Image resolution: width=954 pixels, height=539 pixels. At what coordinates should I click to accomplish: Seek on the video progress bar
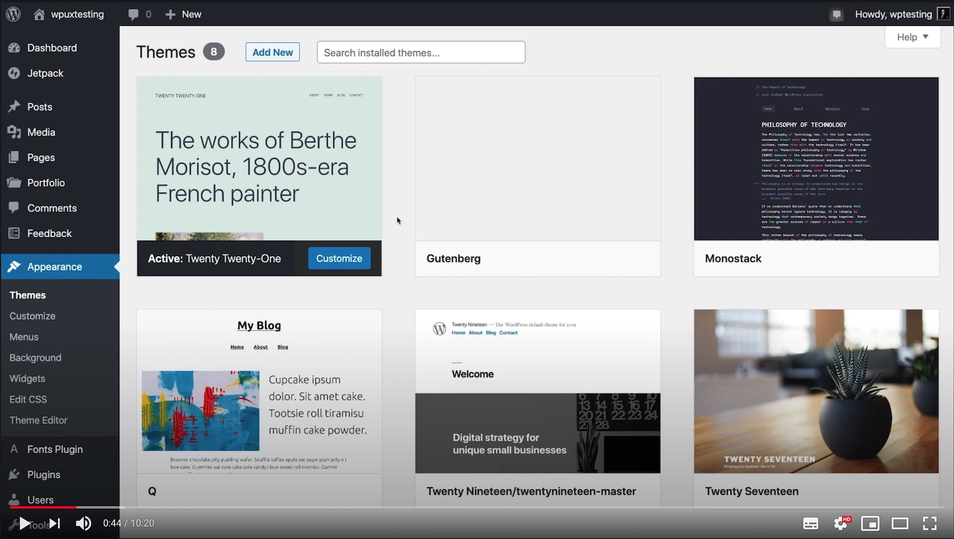point(477,508)
